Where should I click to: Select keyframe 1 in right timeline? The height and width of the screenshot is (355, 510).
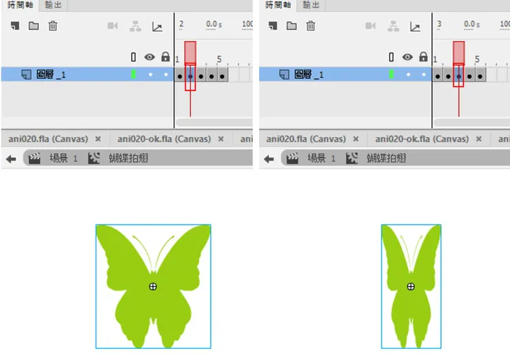(x=438, y=74)
